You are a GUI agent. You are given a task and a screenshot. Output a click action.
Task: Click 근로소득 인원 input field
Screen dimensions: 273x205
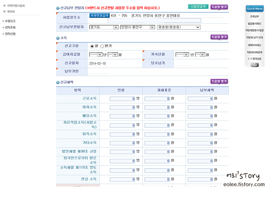(122, 99)
